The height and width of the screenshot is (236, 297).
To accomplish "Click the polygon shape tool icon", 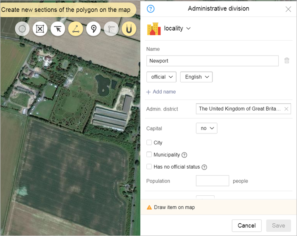I will [22, 29].
